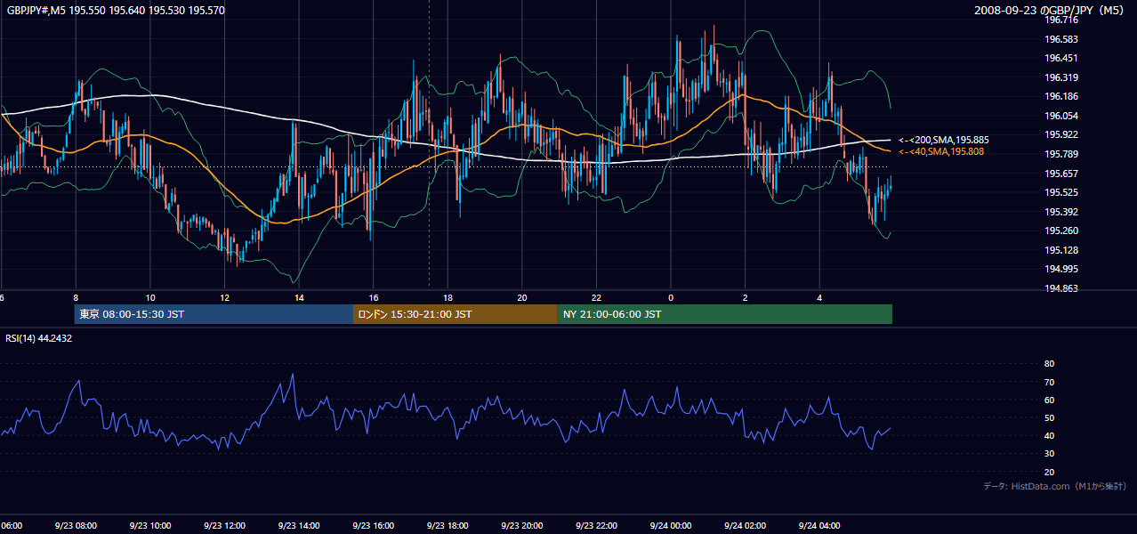The width and height of the screenshot is (1137, 534).
Task: Select the 東京 08:00-15:30 JST session bar
Action: 214,314
